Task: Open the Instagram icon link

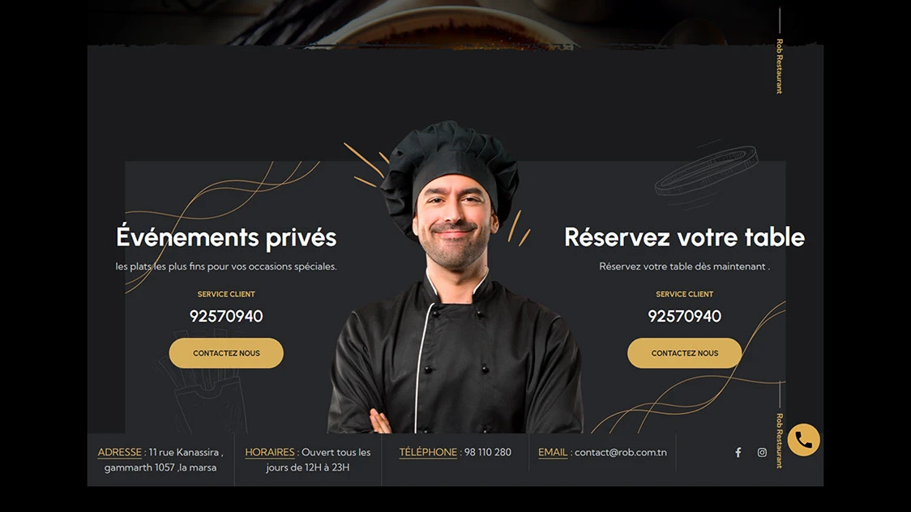Action: coord(762,452)
